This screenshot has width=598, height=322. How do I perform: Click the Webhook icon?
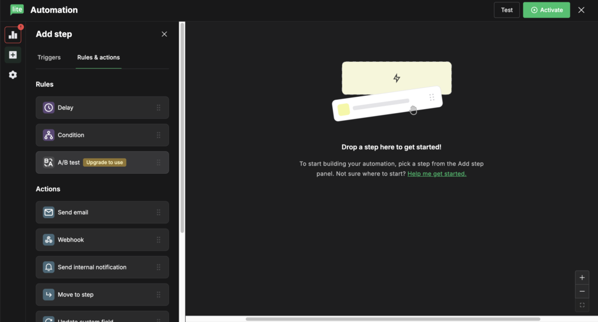click(x=48, y=240)
